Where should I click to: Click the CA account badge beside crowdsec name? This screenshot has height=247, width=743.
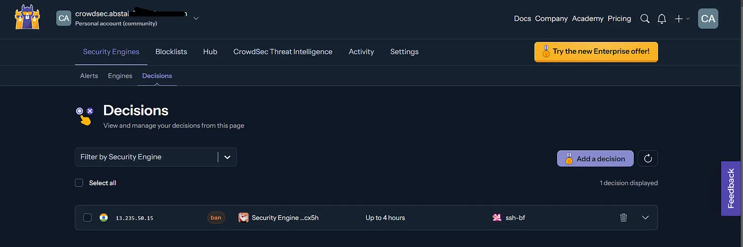click(x=64, y=18)
